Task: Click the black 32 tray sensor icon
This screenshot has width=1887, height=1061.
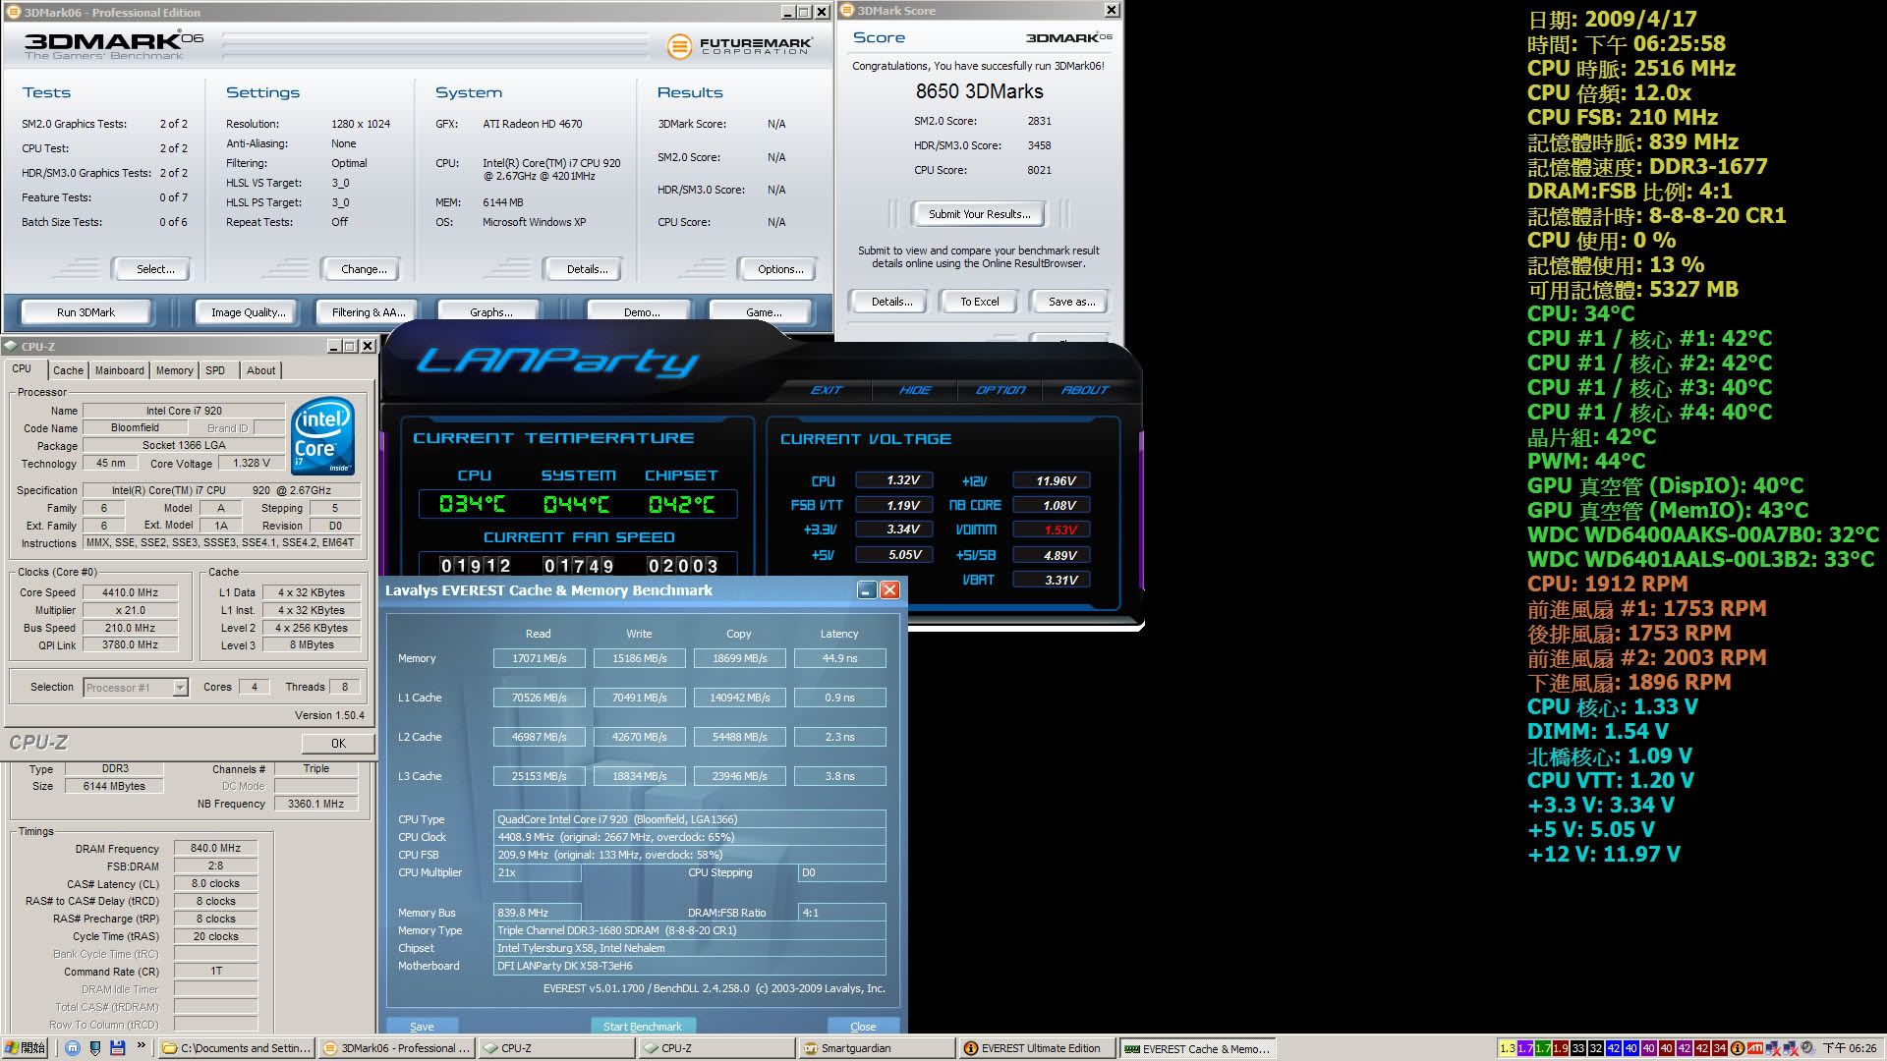Action: tap(1595, 1048)
